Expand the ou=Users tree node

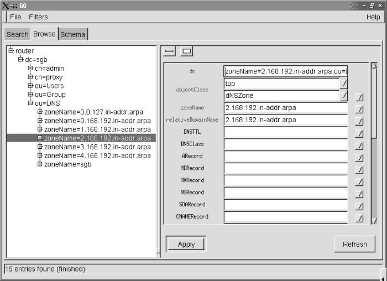pos(30,86)
